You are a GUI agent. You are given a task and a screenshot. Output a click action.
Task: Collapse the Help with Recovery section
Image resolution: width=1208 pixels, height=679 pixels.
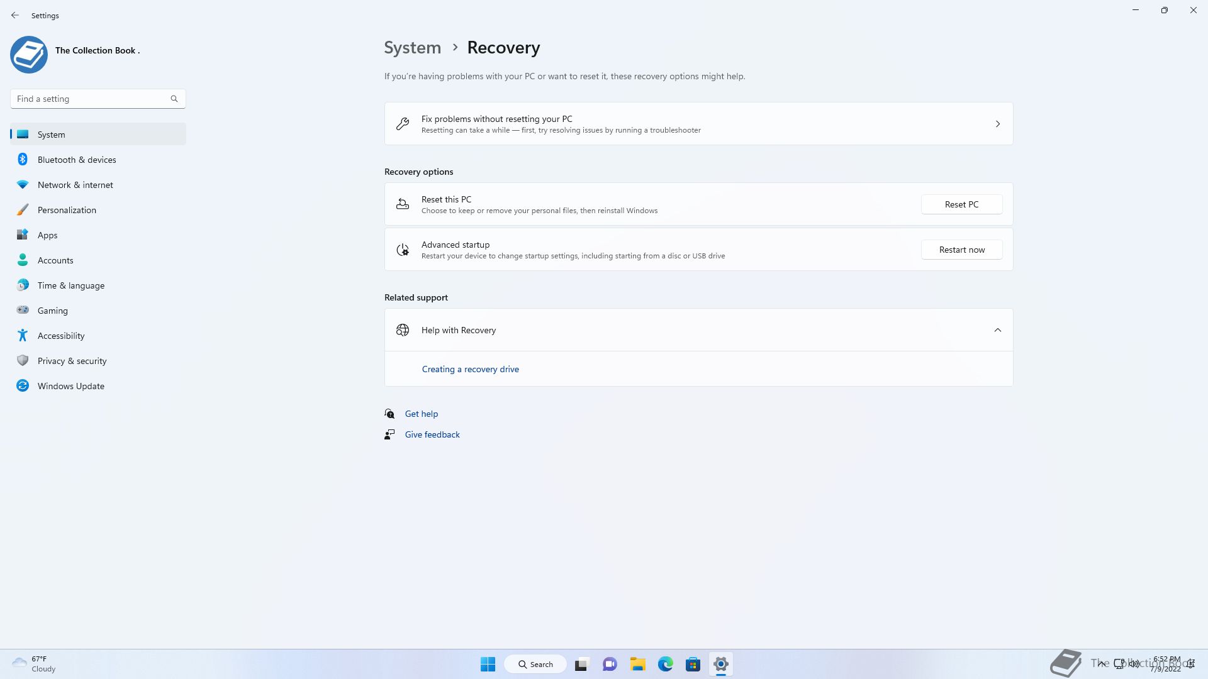tap(997, 330)
